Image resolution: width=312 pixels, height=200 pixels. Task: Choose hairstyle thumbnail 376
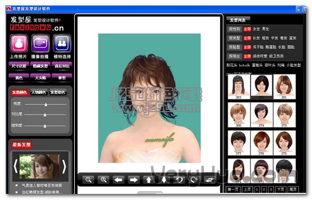262,143
